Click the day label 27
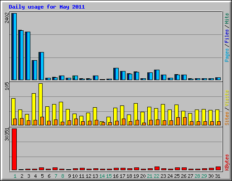The height and width of the screenshot is (181, 232). 190,176
